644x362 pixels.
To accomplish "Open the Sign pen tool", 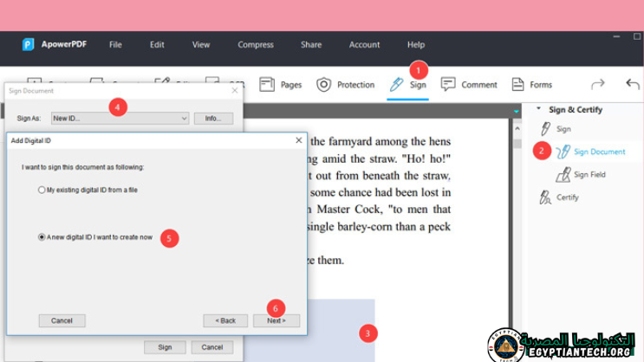I will pyautogui.click(x=407, y=85).
